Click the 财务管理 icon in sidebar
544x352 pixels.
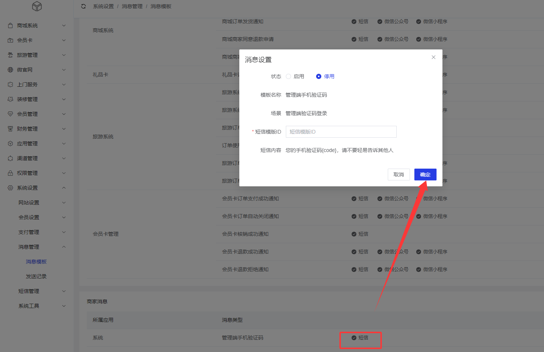click(10, 129)
